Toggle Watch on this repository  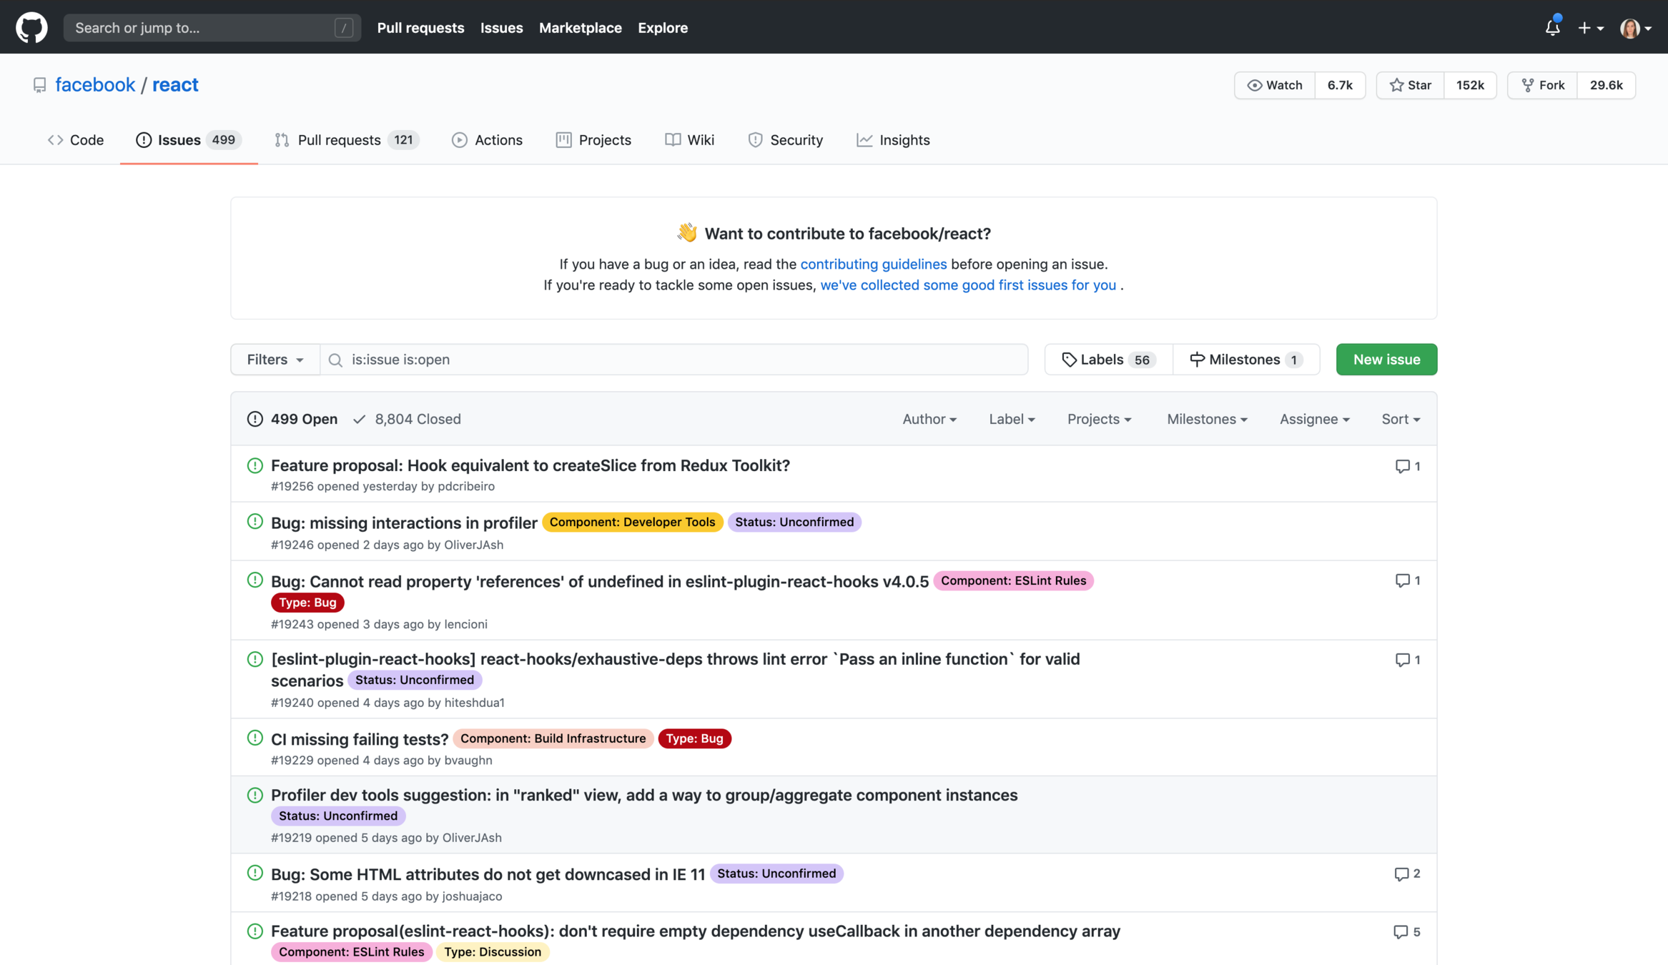pyautogui.click(x=1275, y=85)
